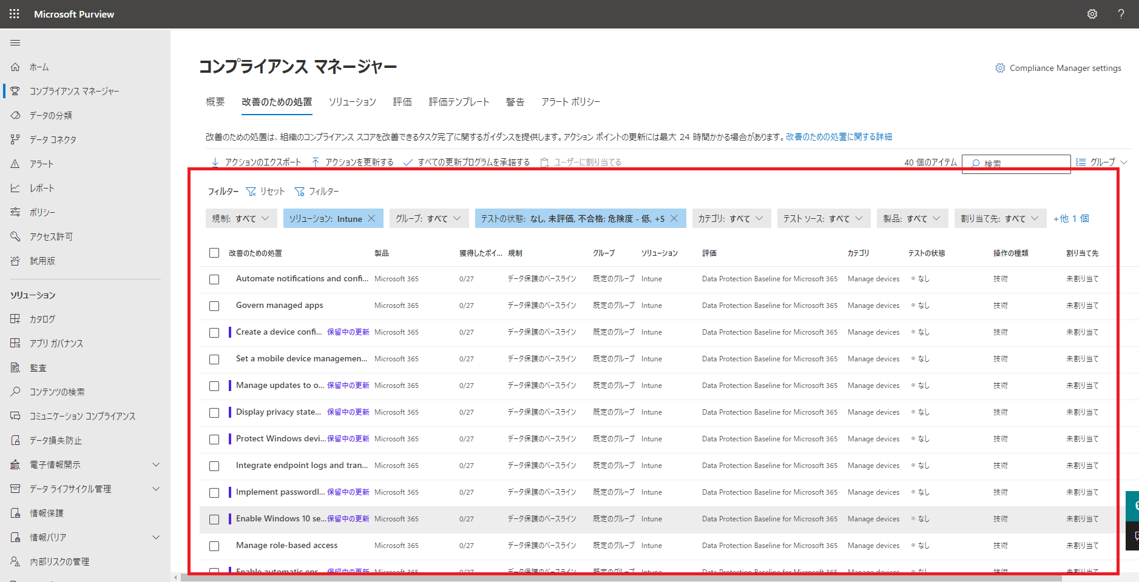Viewport: 1139px width, 582px height.
Task: Click the フィルター button beside リセット
Action: click(x=317, y=192)
